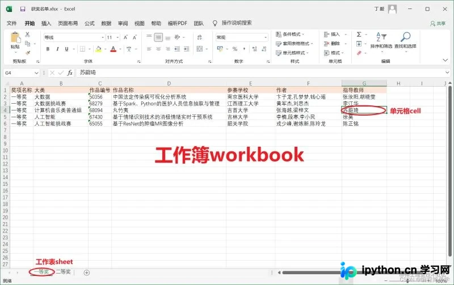Decrease font size with smaller A icon

pyautogui.click(x=134, y=37)
